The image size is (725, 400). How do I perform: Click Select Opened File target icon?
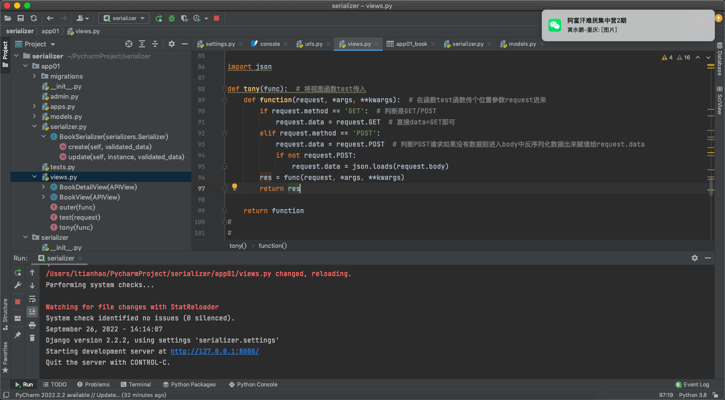[x=129, y=44]
